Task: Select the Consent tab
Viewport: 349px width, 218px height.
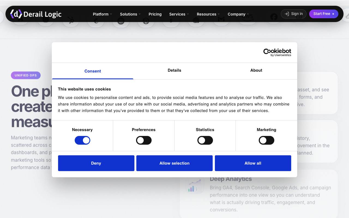Action: click(93, 71)
